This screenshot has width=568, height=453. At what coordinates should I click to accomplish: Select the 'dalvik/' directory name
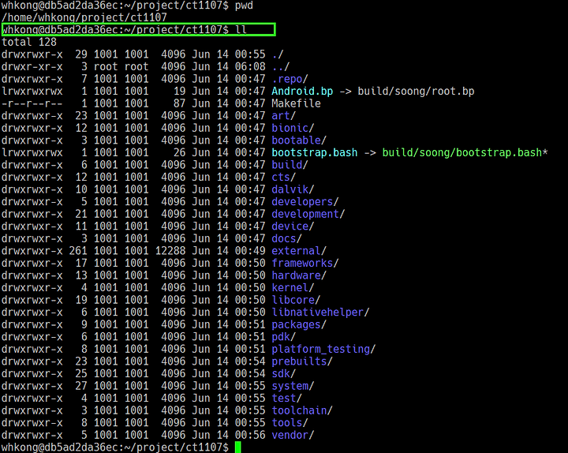pyautogui.click(x=293, y=189)
